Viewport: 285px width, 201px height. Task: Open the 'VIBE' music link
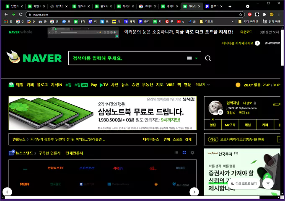click(x=170, y=85)
